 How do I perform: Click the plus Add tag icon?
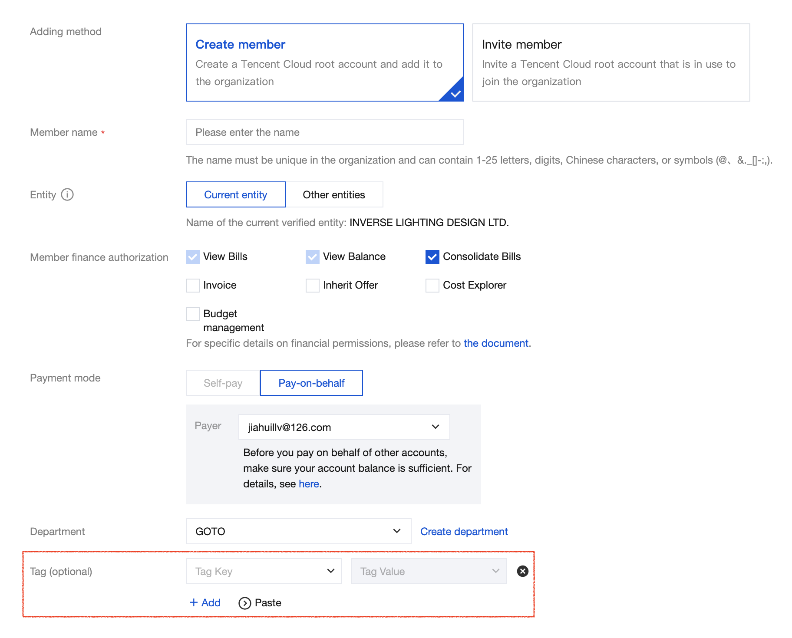[x=194, y=602]
